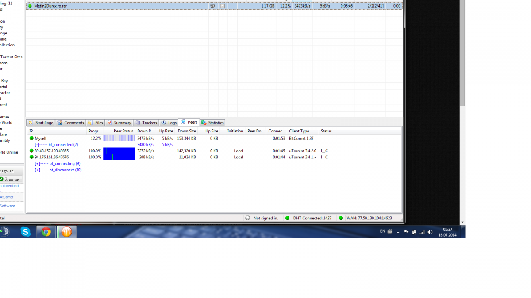
Task: Switch to the Trackers tab
Action: [146, 123]
